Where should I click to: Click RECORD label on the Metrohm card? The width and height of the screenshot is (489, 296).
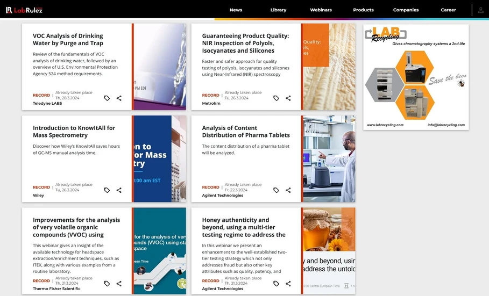coord(210,95)
